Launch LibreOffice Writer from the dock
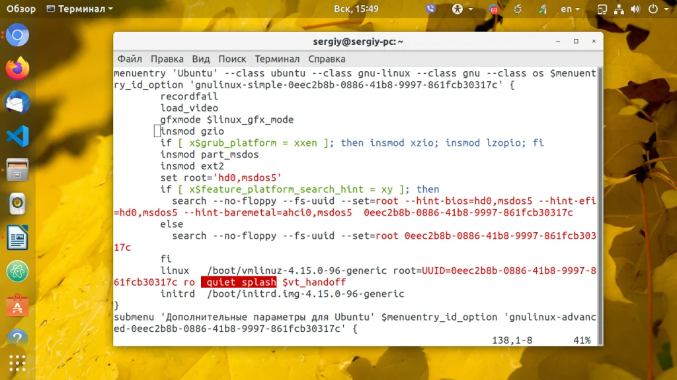677x380 pixels. (x=17, y=237)
